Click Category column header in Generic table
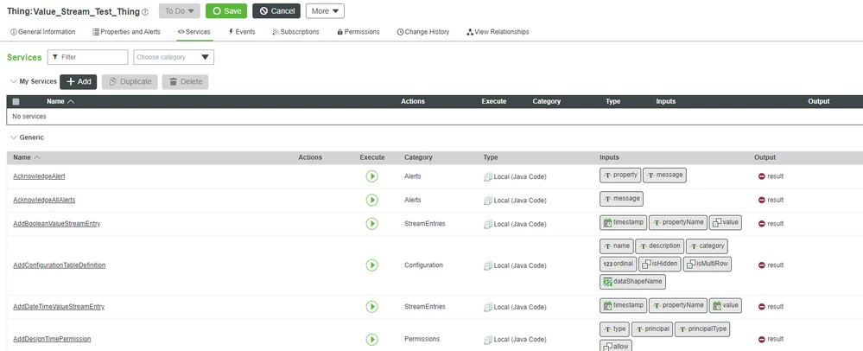The width and height of the screenshot is (863, 351). [418, 157]
